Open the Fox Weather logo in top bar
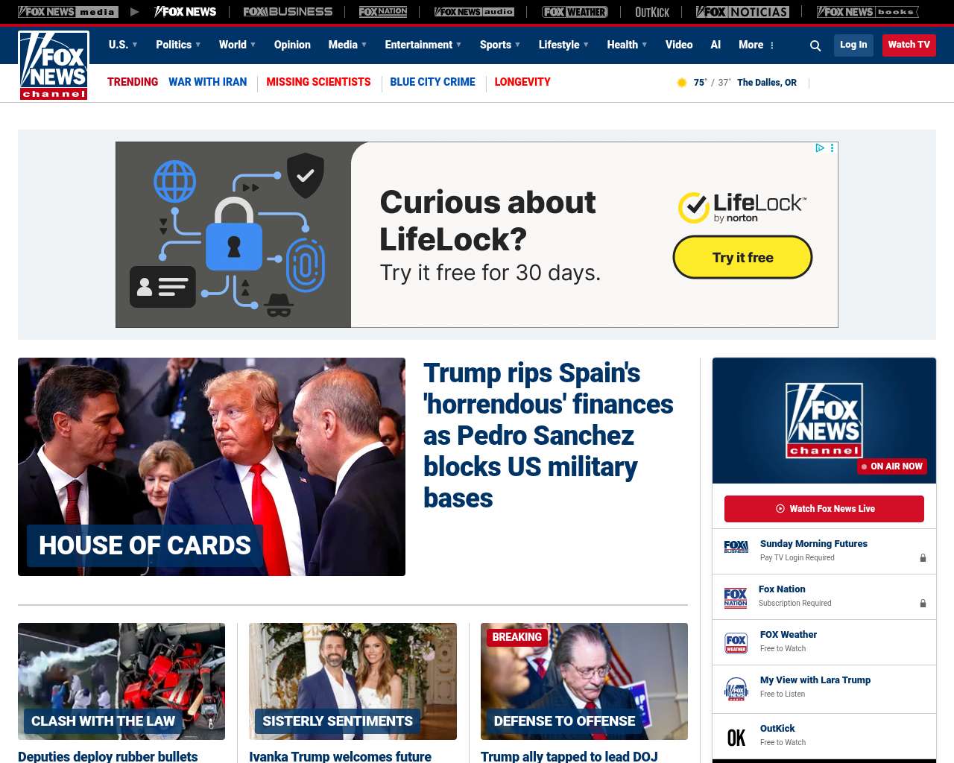This screenshot has height=763, width=954. click(575, 12)
